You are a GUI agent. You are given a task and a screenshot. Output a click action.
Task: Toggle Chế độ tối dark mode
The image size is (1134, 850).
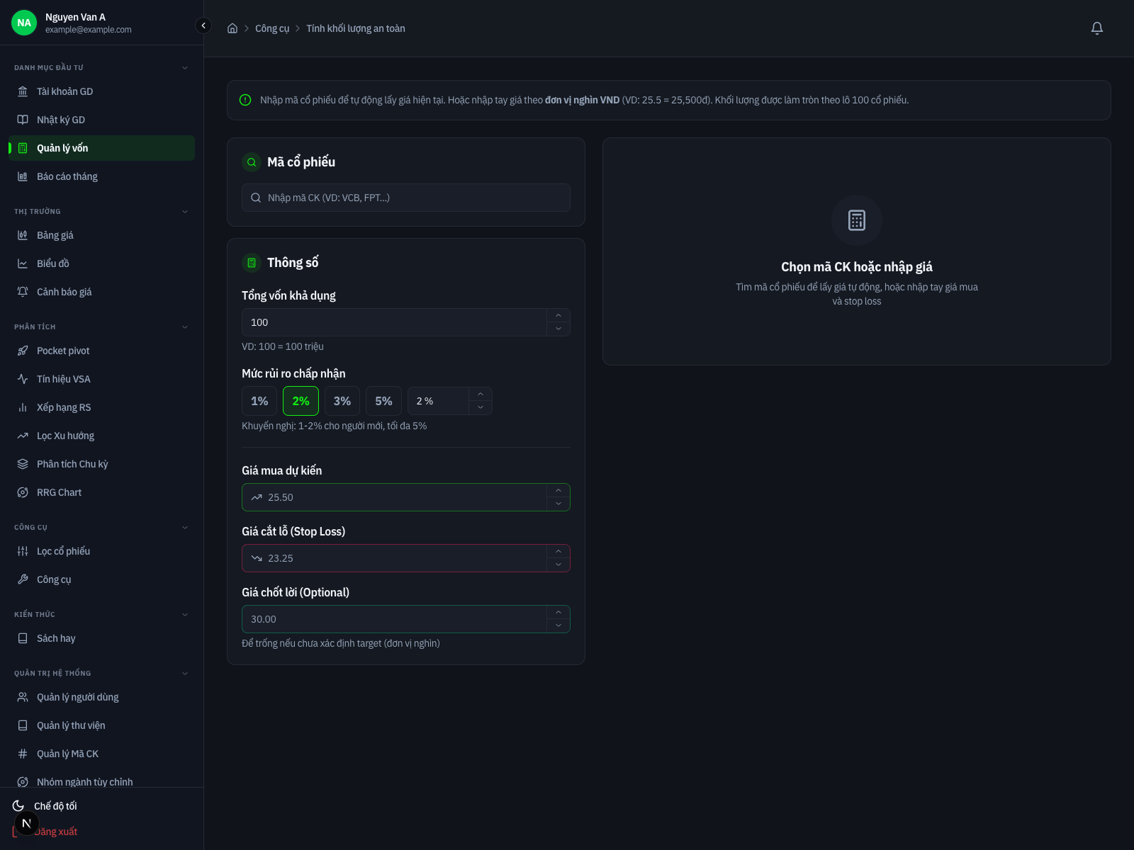55,805
